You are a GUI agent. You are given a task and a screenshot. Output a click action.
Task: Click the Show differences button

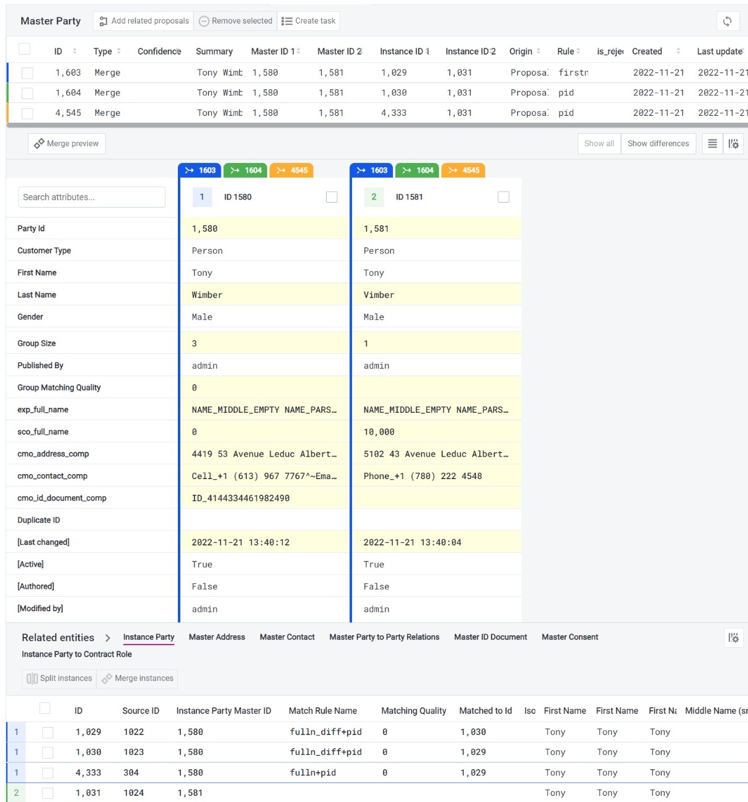[x=659, y=143]
